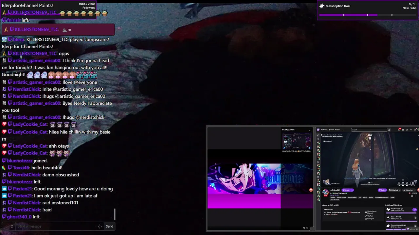Collapse the Twitch followed channels sidebar
The height and width of the screenshot is (235, 419).
click(x=318, y=135)
